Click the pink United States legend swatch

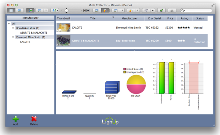click(x=124, y=69)
